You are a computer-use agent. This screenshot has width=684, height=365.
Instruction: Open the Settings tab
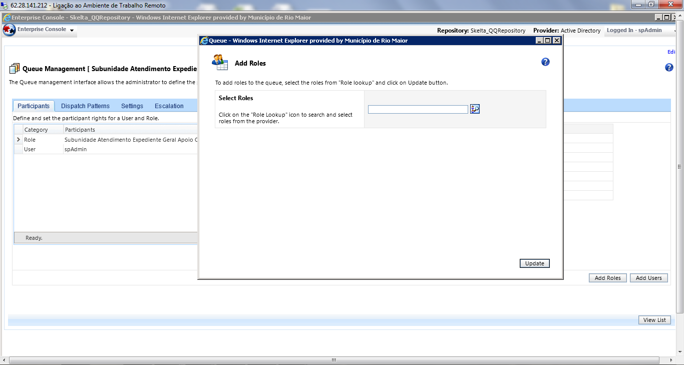(x=132, y=106)
